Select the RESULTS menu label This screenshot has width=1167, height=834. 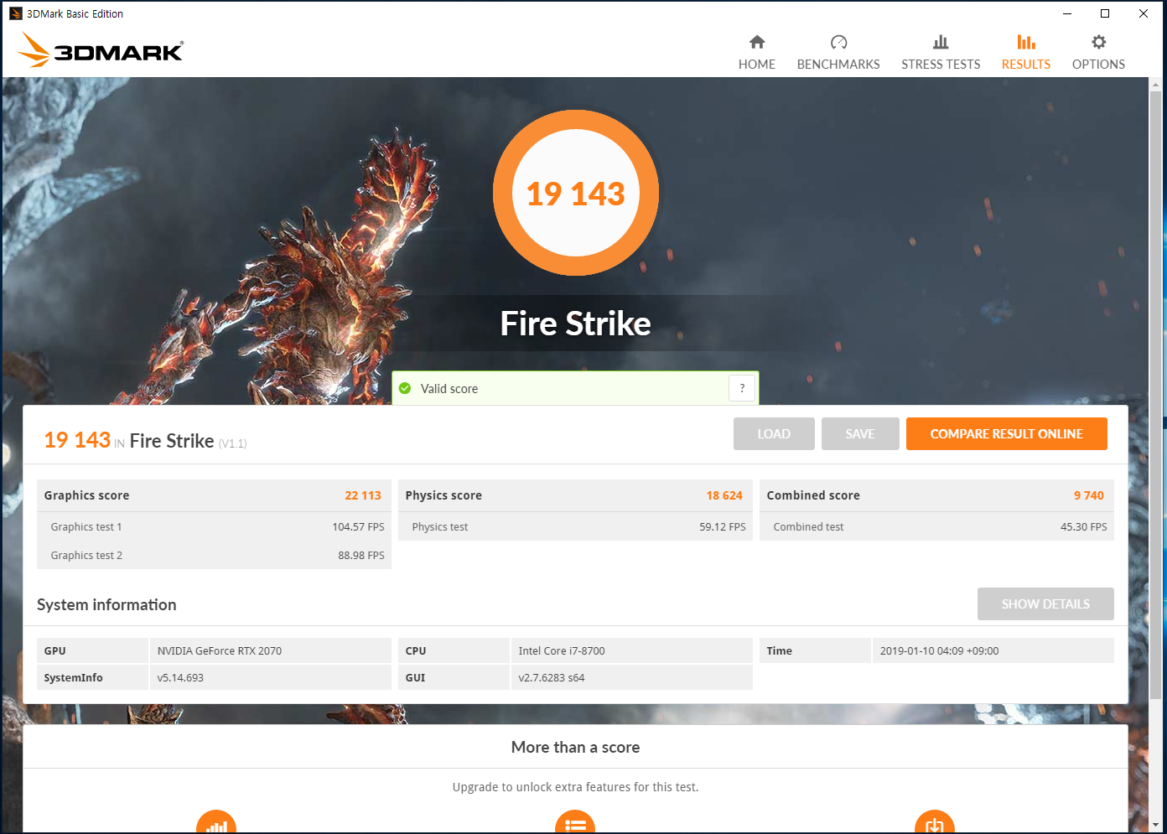pyautogui.click(x=1026, y=65)
